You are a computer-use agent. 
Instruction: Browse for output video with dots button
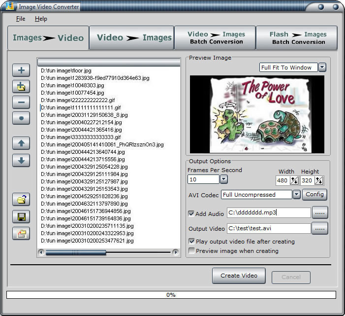[x=320, y=229]
